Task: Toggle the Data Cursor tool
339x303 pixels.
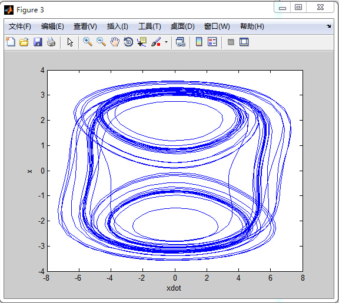Action: pos(142,42)
